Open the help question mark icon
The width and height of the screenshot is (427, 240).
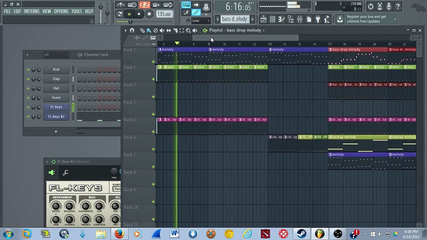coord(398,6)
